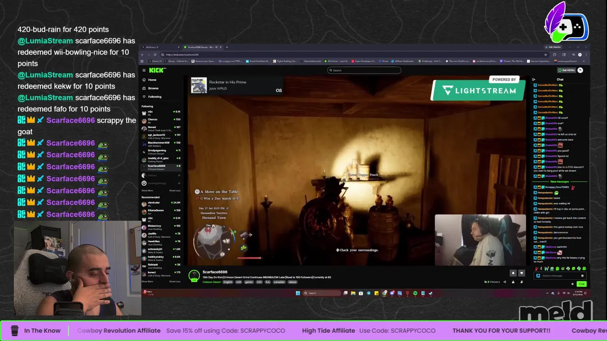Go back in browser
The width and height of the screenshot is (607, 341).
pos(142,54)
